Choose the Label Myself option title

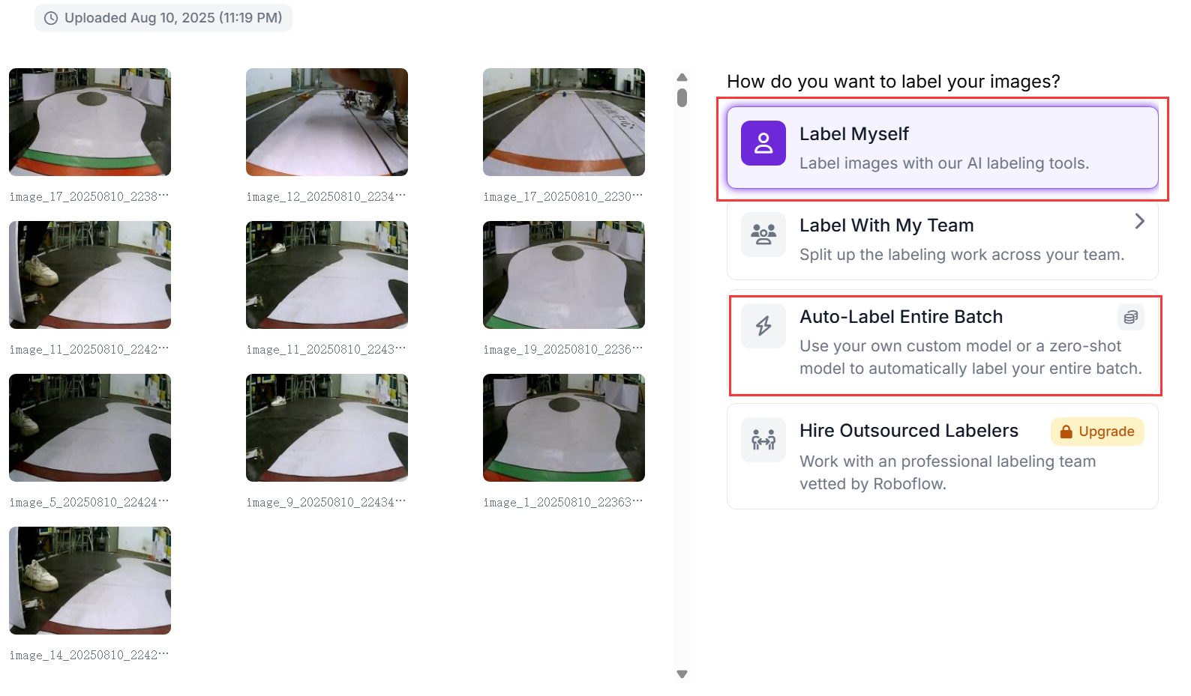853,134
